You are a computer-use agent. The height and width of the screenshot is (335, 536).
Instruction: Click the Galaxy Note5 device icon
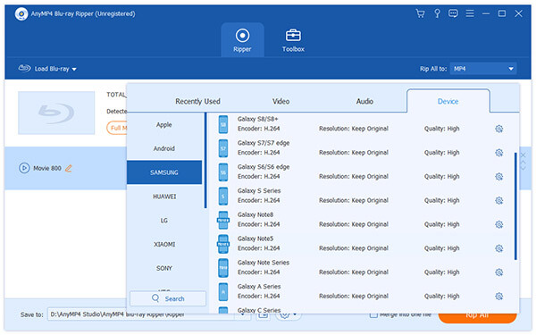click(x=223, y=244)
